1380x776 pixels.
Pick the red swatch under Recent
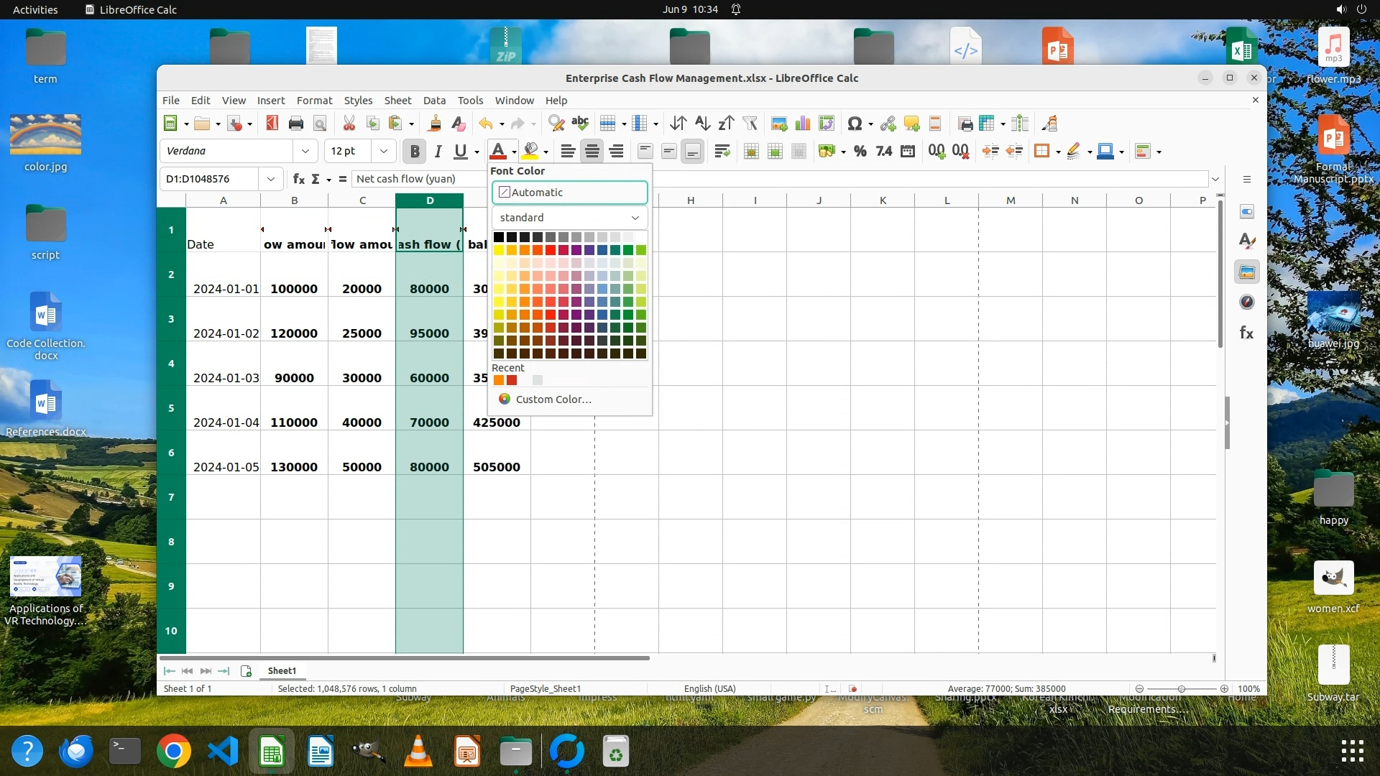click(512, 380)
